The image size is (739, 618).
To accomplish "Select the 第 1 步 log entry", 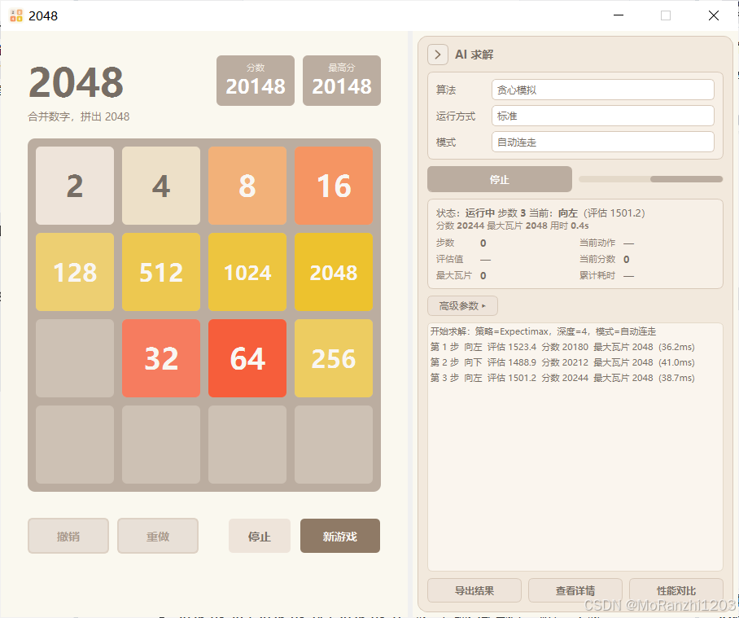I will (x=562, y=347).
